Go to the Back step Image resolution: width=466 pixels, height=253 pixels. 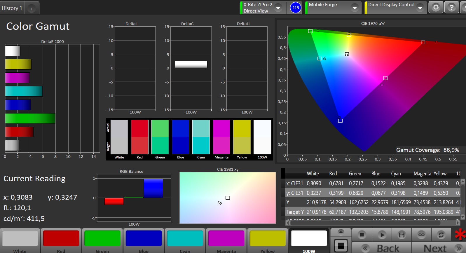tap(382, 248)
